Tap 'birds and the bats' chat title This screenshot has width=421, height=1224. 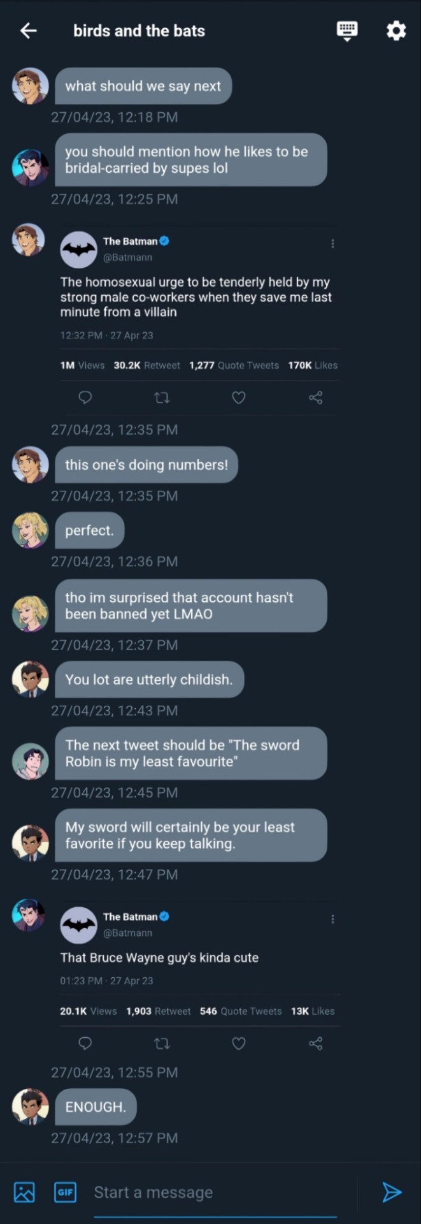(139, 31)
